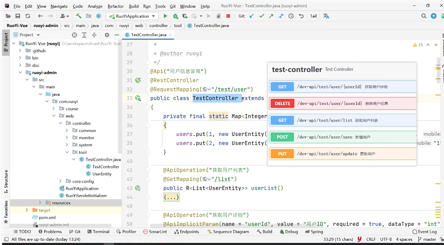Screen dimensions: 444x245
Task: Expand the .github folder
Action: click(20, 50)
